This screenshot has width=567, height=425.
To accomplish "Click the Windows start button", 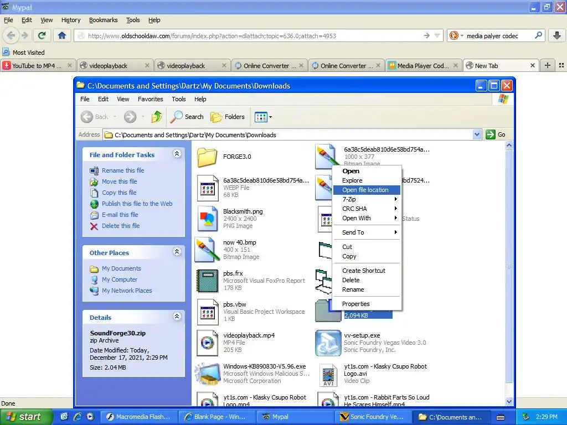I will click(x=26, y=417).
